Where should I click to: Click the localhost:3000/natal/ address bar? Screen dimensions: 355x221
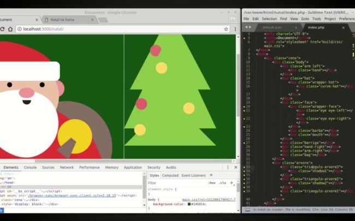coord(122,29)
